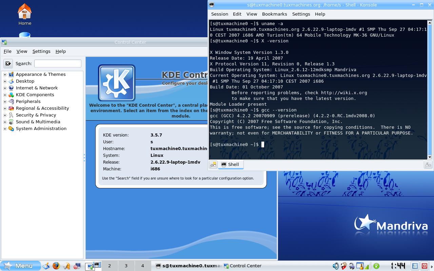The image size is (434, 271).
Task: Expand the hidden panel arrow beside logout
Action: pyautogui.click(x=432, y=266)
